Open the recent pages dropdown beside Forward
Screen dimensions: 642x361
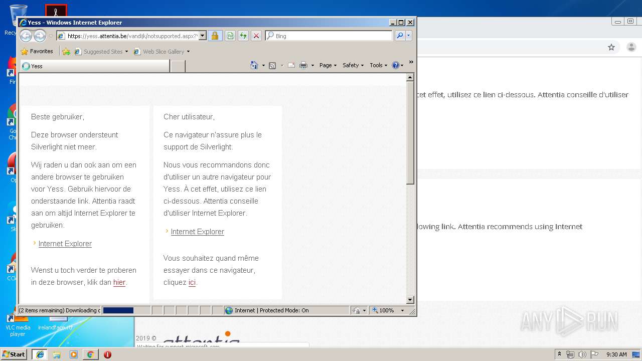point(51,36)
